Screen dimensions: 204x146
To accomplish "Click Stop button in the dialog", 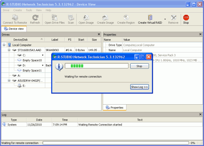I will point(140,66).
